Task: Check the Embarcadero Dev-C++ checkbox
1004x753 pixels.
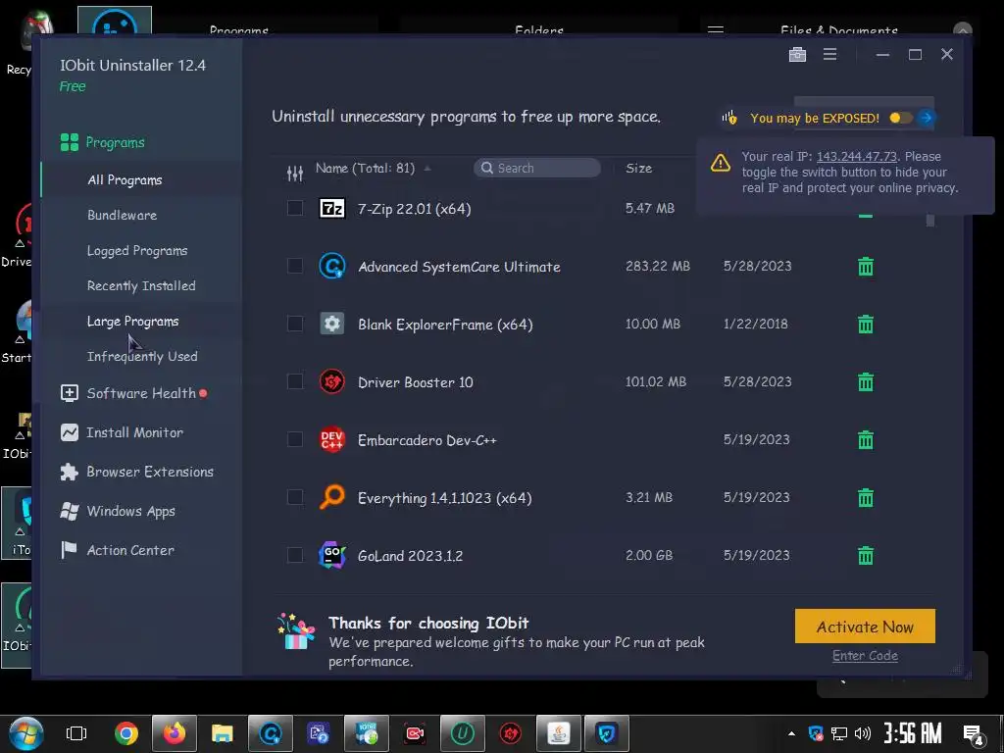Action: (294, 439)
